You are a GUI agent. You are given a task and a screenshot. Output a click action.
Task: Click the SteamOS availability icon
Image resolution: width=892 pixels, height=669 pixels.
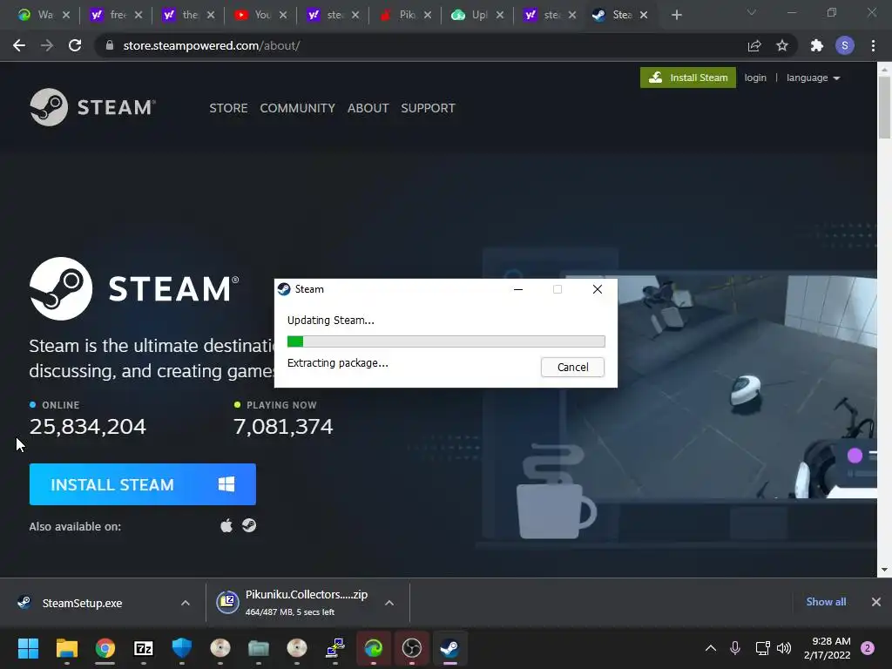pyautogui.click(x=248, y=525)
